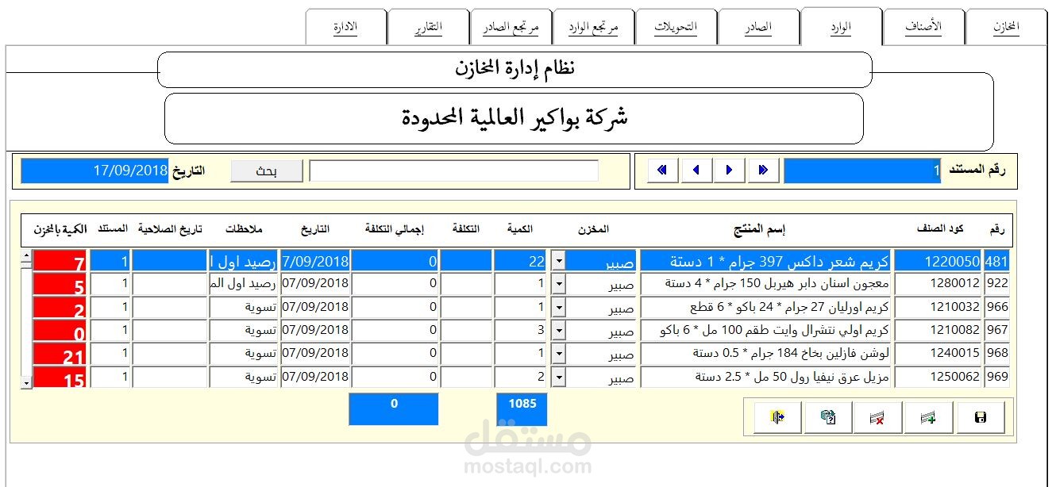Click the delete record red X icon
This screenshot has width=1056, height=487.
[877, 416]
